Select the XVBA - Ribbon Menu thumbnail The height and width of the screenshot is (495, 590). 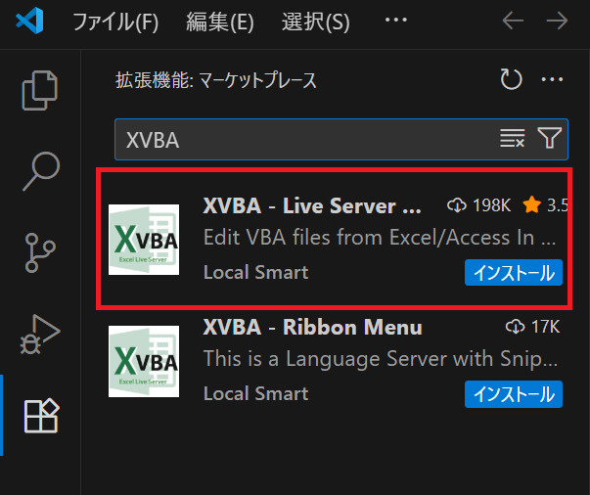(x=144, y=361)
